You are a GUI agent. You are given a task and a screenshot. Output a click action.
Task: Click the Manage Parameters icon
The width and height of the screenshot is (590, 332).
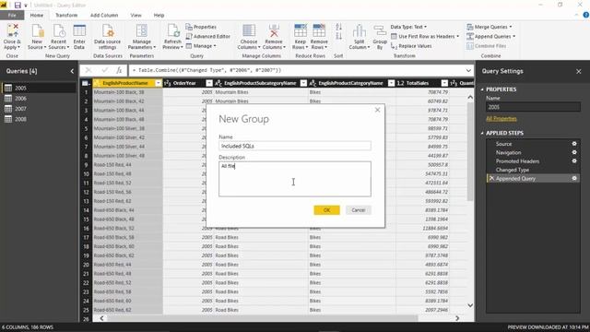[141, 30]
